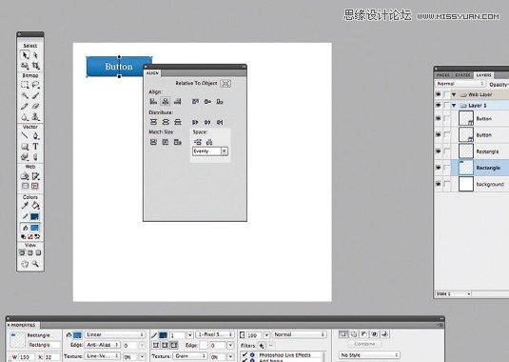
Task: Open the Evenly spacing dropdown
Action: coord(210,151)
